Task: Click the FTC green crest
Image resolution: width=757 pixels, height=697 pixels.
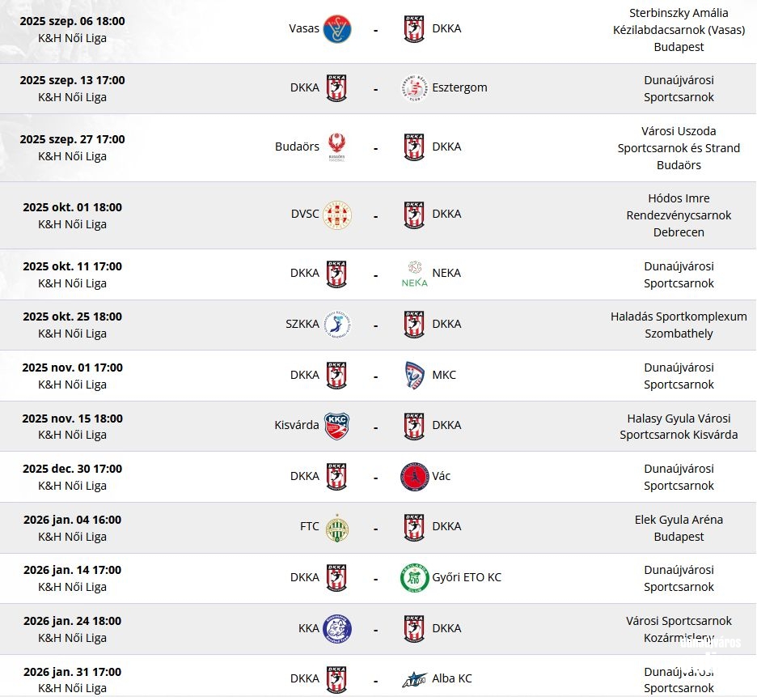Action: point(337,527)
